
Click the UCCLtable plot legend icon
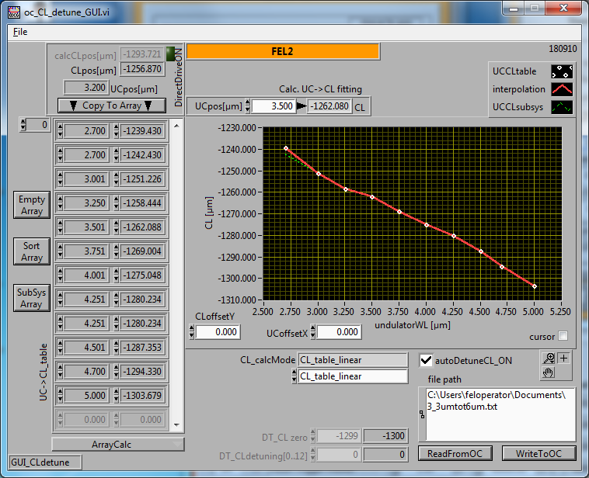point(562,71)
